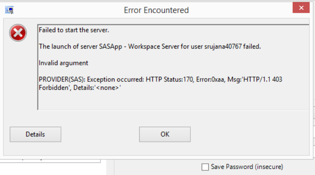Viewport: 315px width, 175px height.
Task: Click the red error X icon
Action: (18, 34)
